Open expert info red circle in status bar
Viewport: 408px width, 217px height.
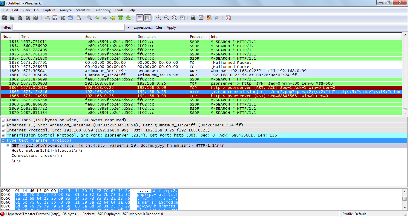pos(3,214)
